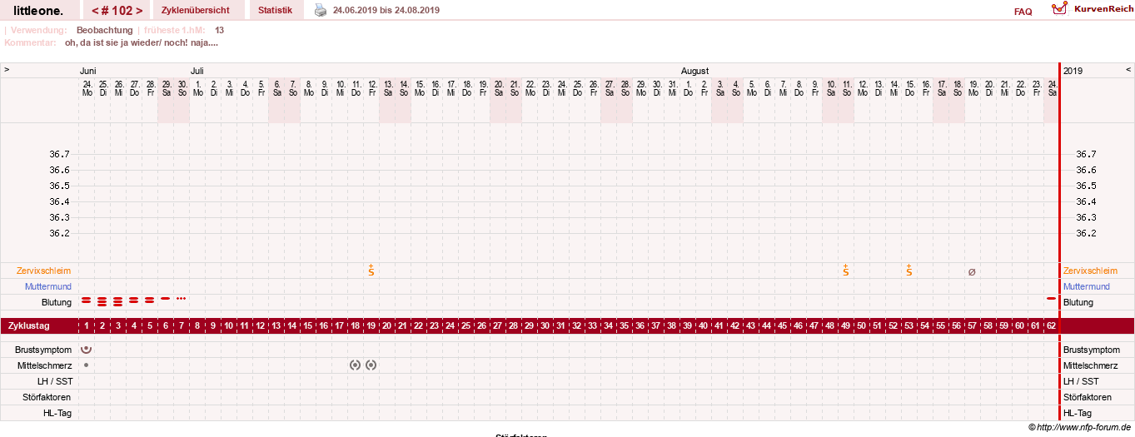Go to previous cycle with the < arrow

(96, 11)
